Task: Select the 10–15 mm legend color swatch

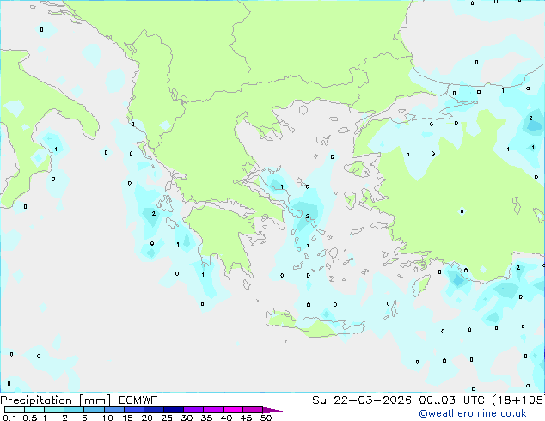Action: tap(114, 410)
